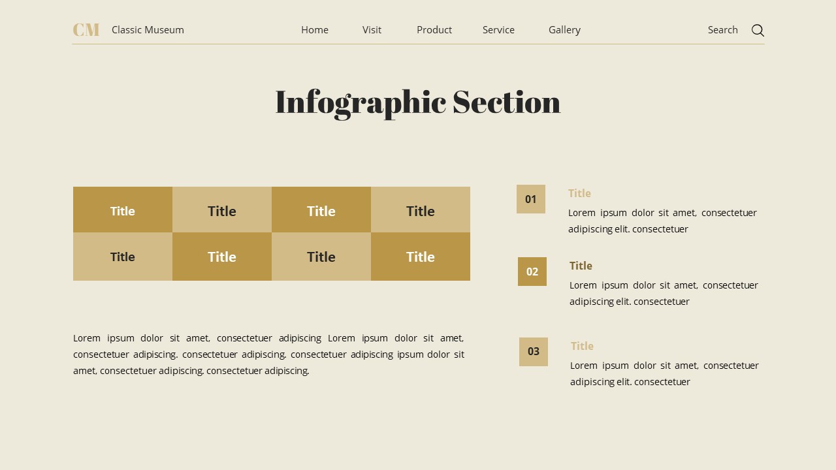Select the top-left dark Title cell
Viewport: 836px width, 470px height.
[123, 211]
